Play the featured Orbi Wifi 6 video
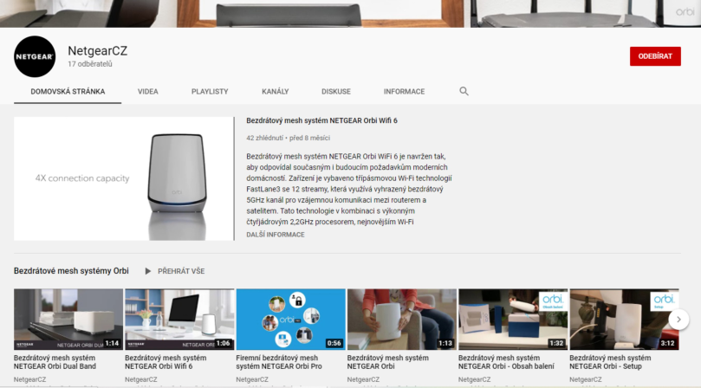This screenshot has height=388, width=701. click(x=123, y=178)
